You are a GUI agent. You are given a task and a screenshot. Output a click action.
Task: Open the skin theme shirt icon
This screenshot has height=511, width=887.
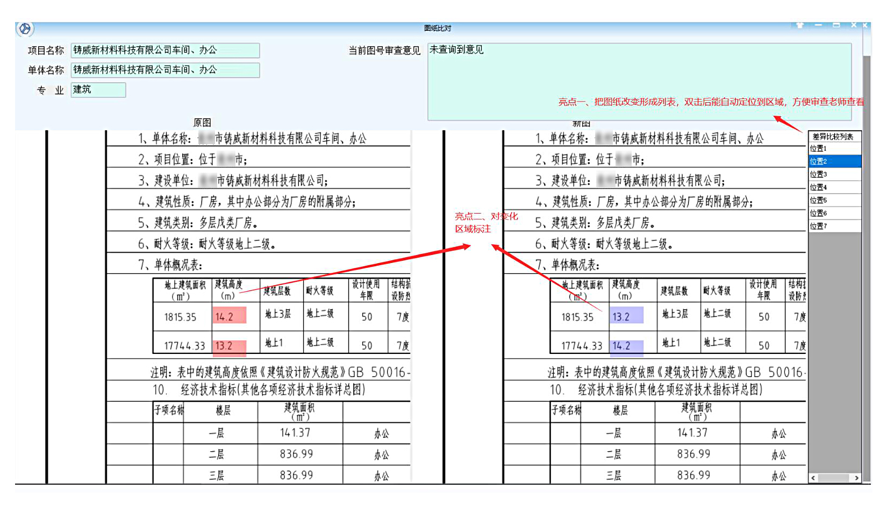(800, 25)
